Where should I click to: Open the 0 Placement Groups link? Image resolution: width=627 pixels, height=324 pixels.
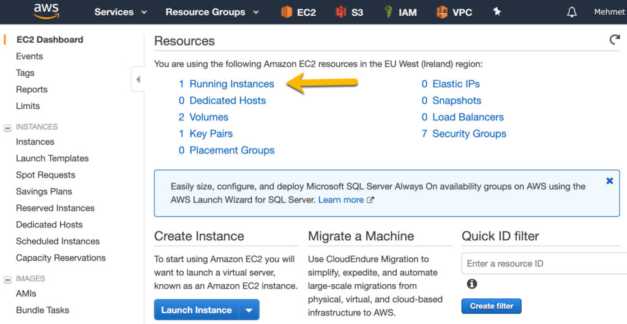(x=227, y=150)
